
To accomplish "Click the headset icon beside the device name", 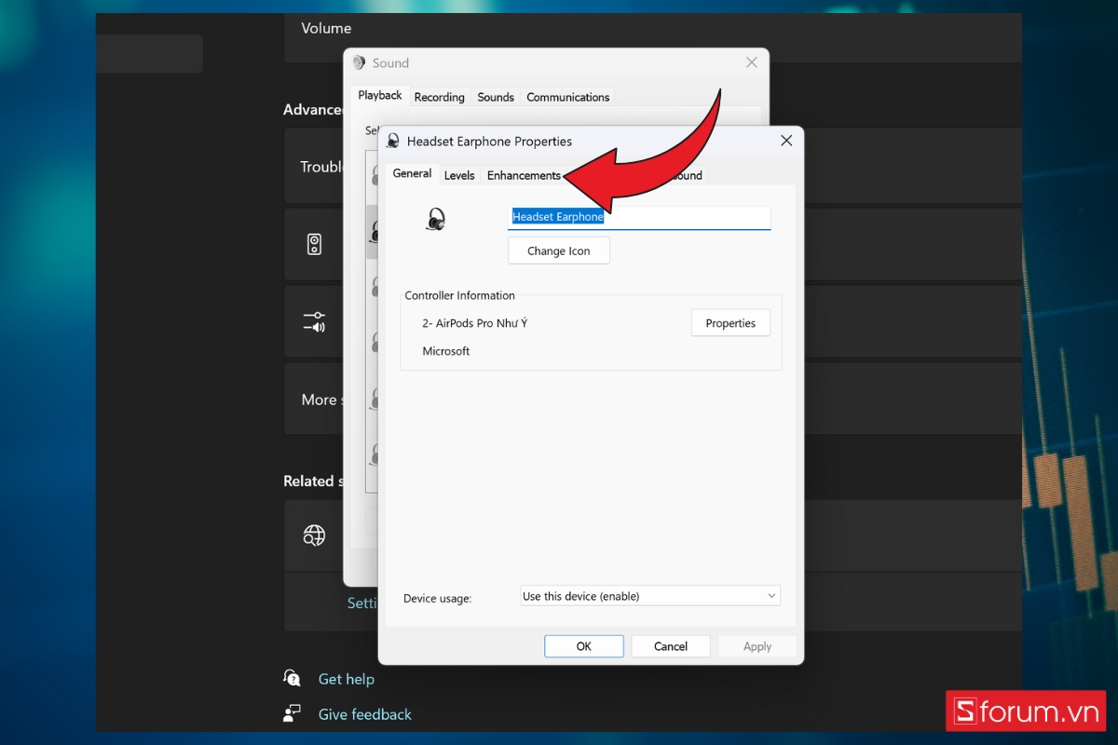I will pyautogui.click(x=436, y=217).
